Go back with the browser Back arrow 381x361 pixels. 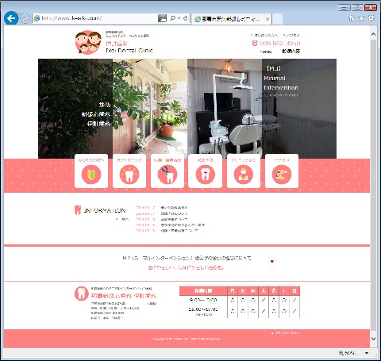pyautogui.click(x=11, y=18)
